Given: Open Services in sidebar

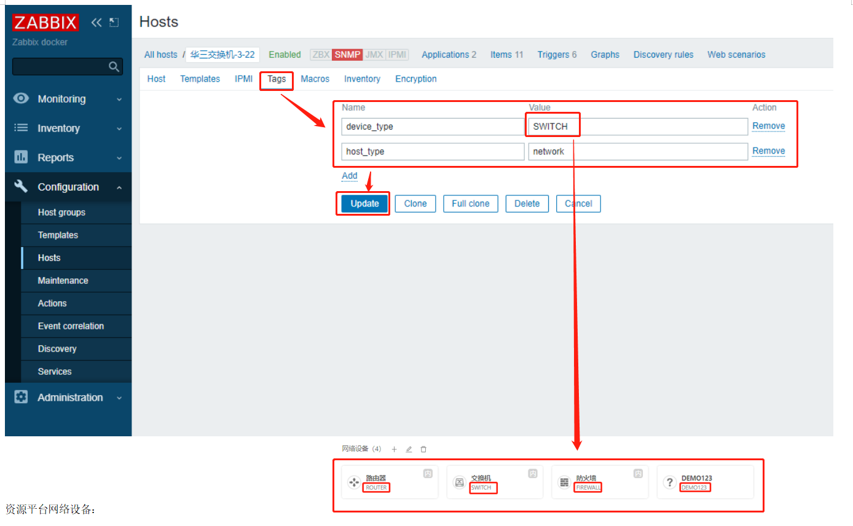Looking at the screenshot, I should [76, 372].
